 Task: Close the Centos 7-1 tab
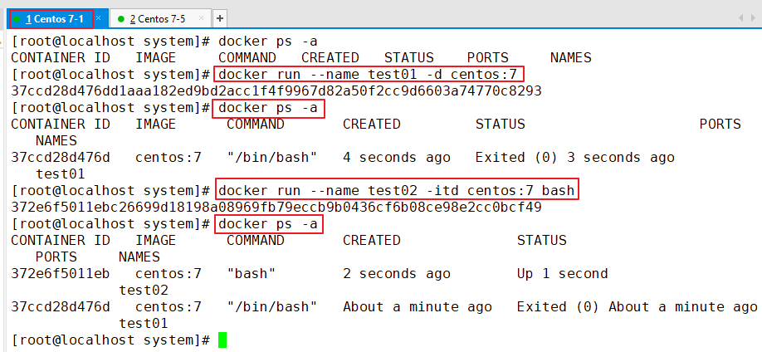point(98,17)
